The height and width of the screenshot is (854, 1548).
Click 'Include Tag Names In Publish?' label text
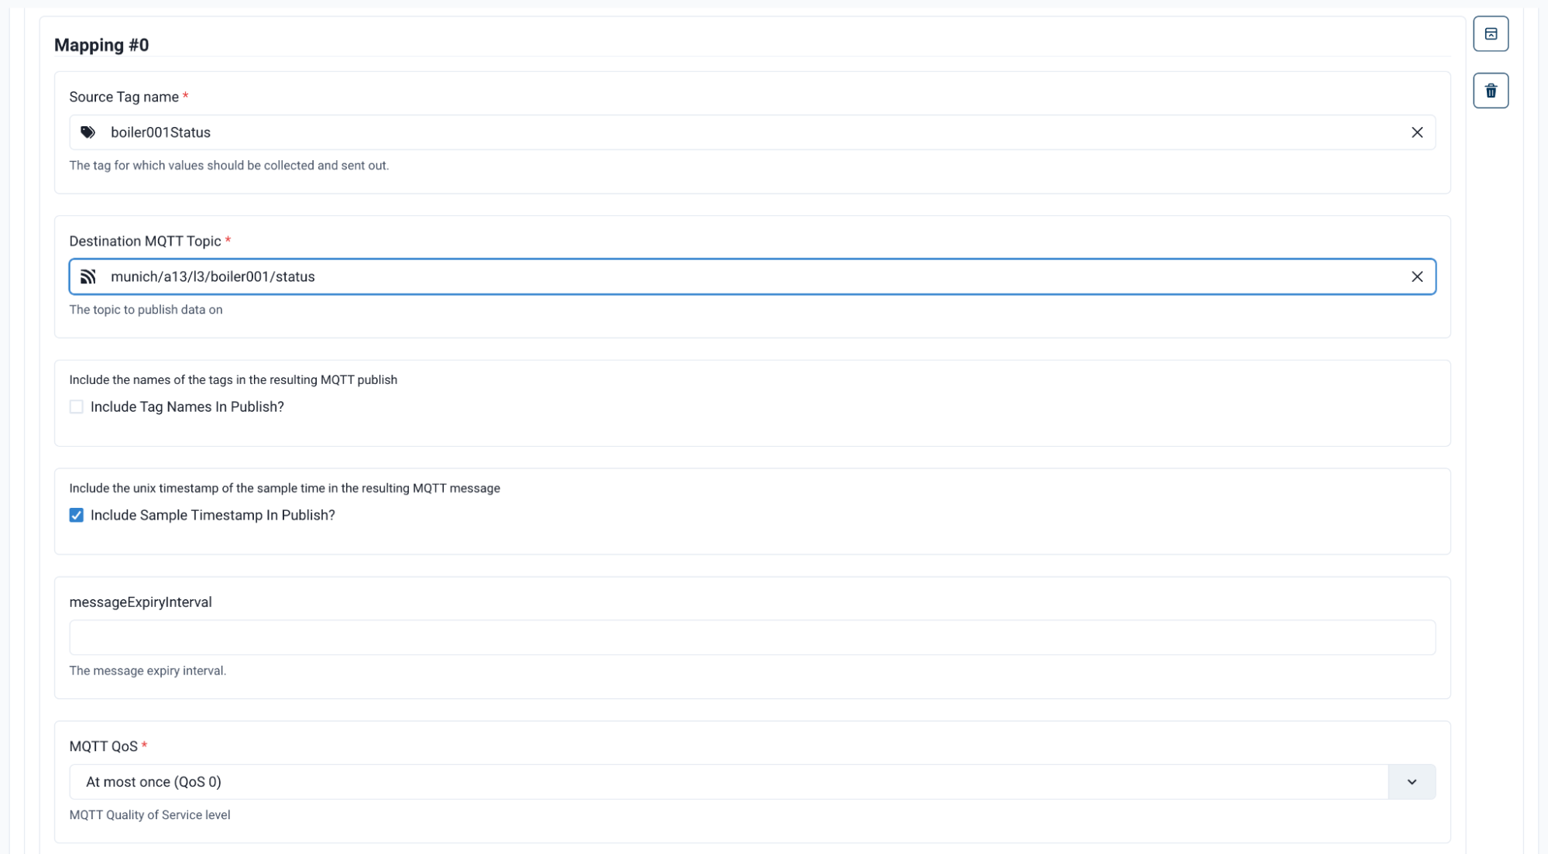(x=187, y=406)
